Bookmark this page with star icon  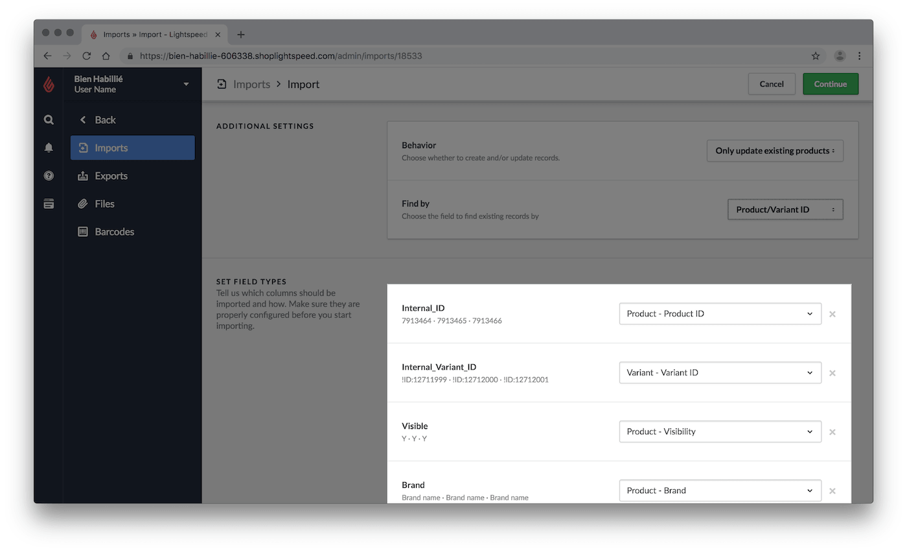[x=816, y=56]
